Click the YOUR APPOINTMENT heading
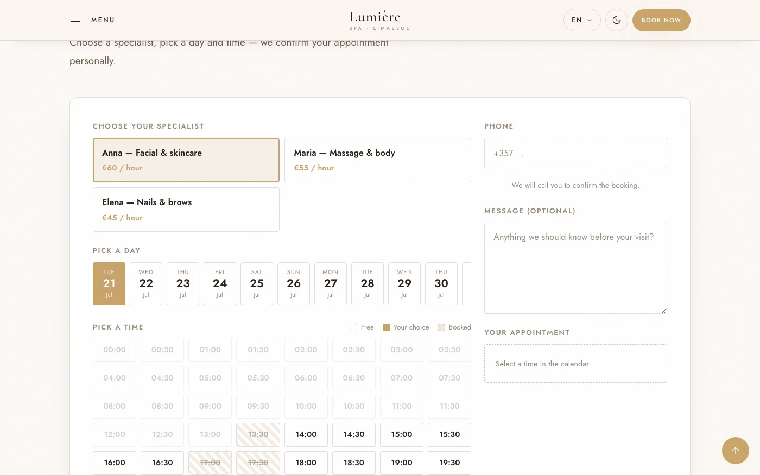This screenshot has width=760, height=475. click(x=527, y=332)
